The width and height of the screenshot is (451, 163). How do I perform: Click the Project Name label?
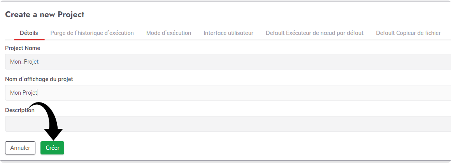[x=23, y=48]
